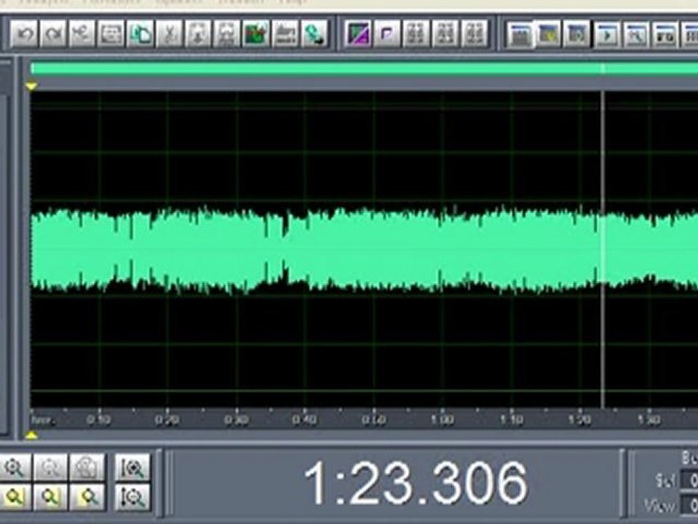This screenshot has width=698, height=524.
Task: Click the dark window icon starting third group
Action: [x=519, y=34]
